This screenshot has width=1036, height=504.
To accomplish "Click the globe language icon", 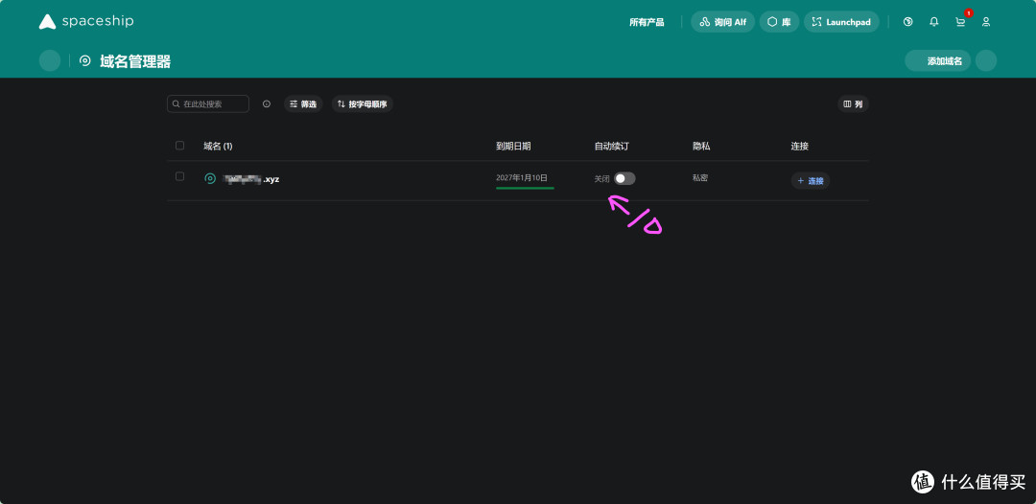I will click(907, 22).
